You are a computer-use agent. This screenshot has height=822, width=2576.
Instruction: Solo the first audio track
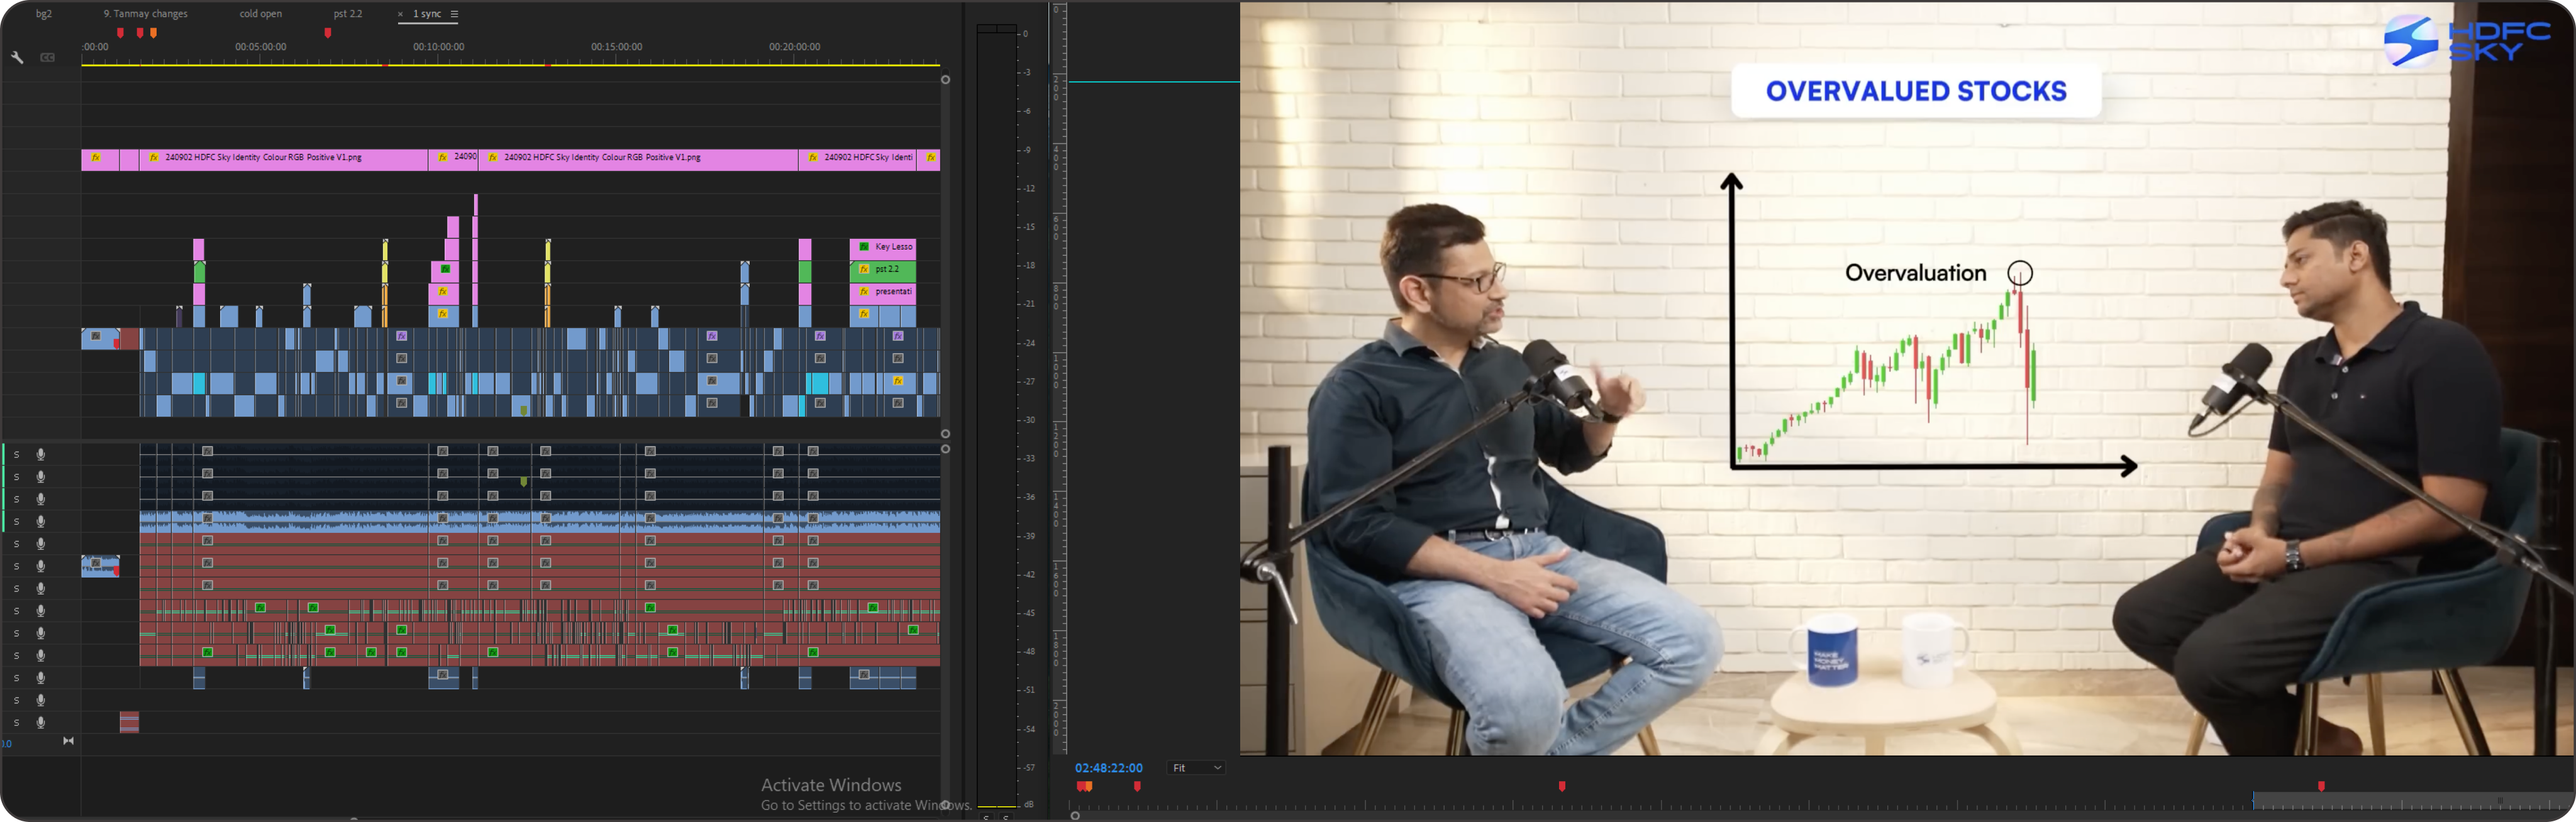pos(16,454)
